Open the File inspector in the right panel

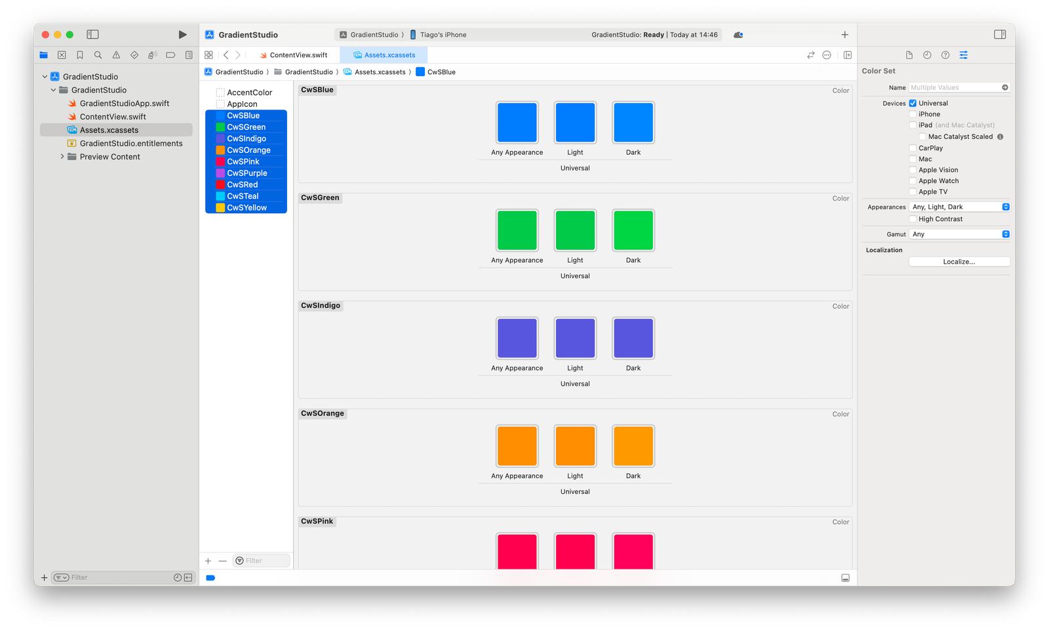click(909, 55)
